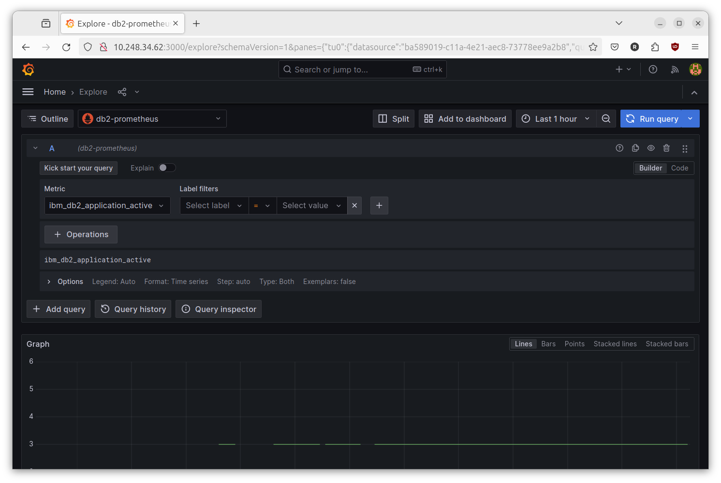721x483 pixels.
Task: Open the db2-prometheus datasource dropdown
Action: [152, 119]
